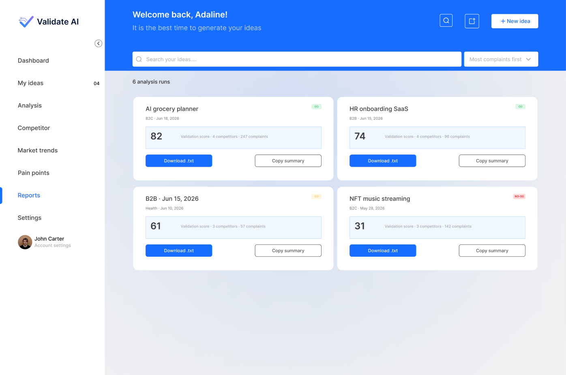This screenshot has width=566, height=375.
Task: Open Pain points in the sidebar
Action: pos(34,173)
